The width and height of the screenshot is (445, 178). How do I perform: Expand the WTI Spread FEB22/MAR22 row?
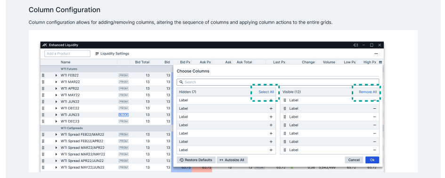tap(56, 135)
